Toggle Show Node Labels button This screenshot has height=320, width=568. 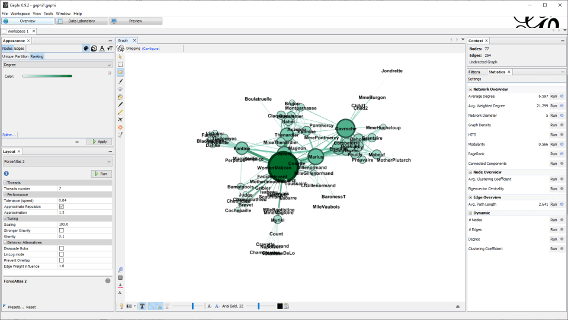pyautogui.click(x=143, y=306)
